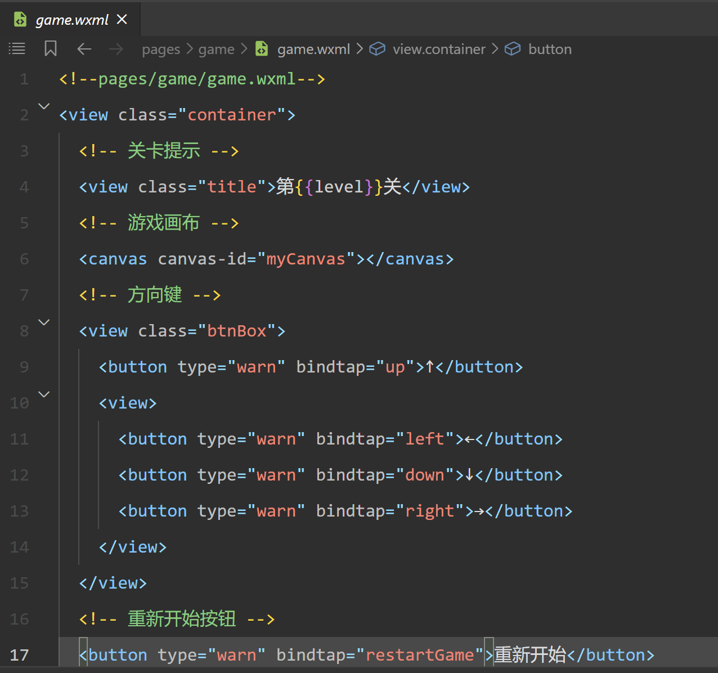Select the game.wxml editor tab
Viewport: 718px width, 673px height.
pyautogui.click(x=72, y=20)
